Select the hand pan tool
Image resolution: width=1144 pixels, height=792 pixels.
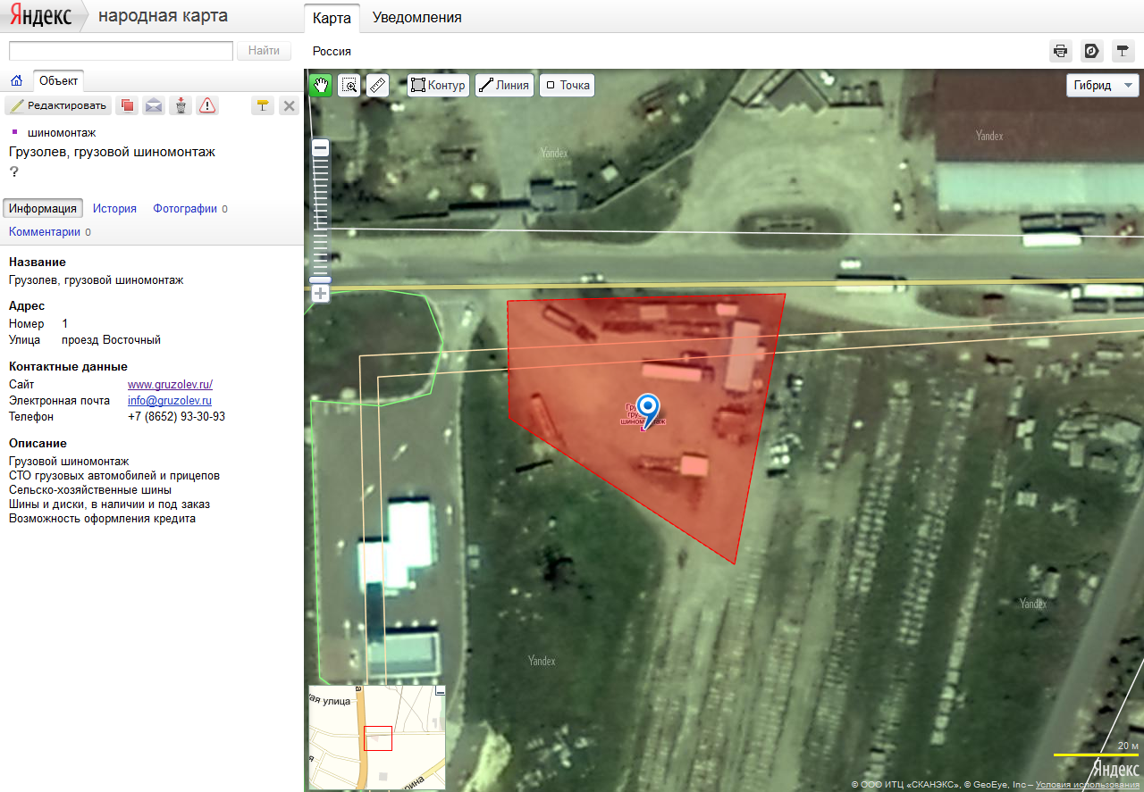click(321, 85)
